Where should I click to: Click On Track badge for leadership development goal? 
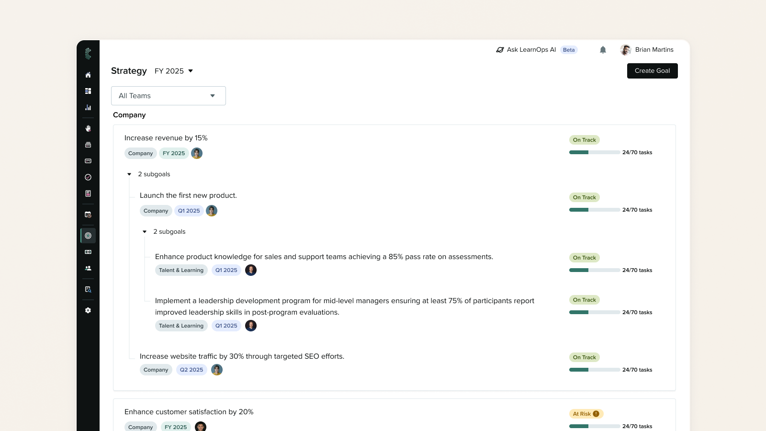point(585,300)
